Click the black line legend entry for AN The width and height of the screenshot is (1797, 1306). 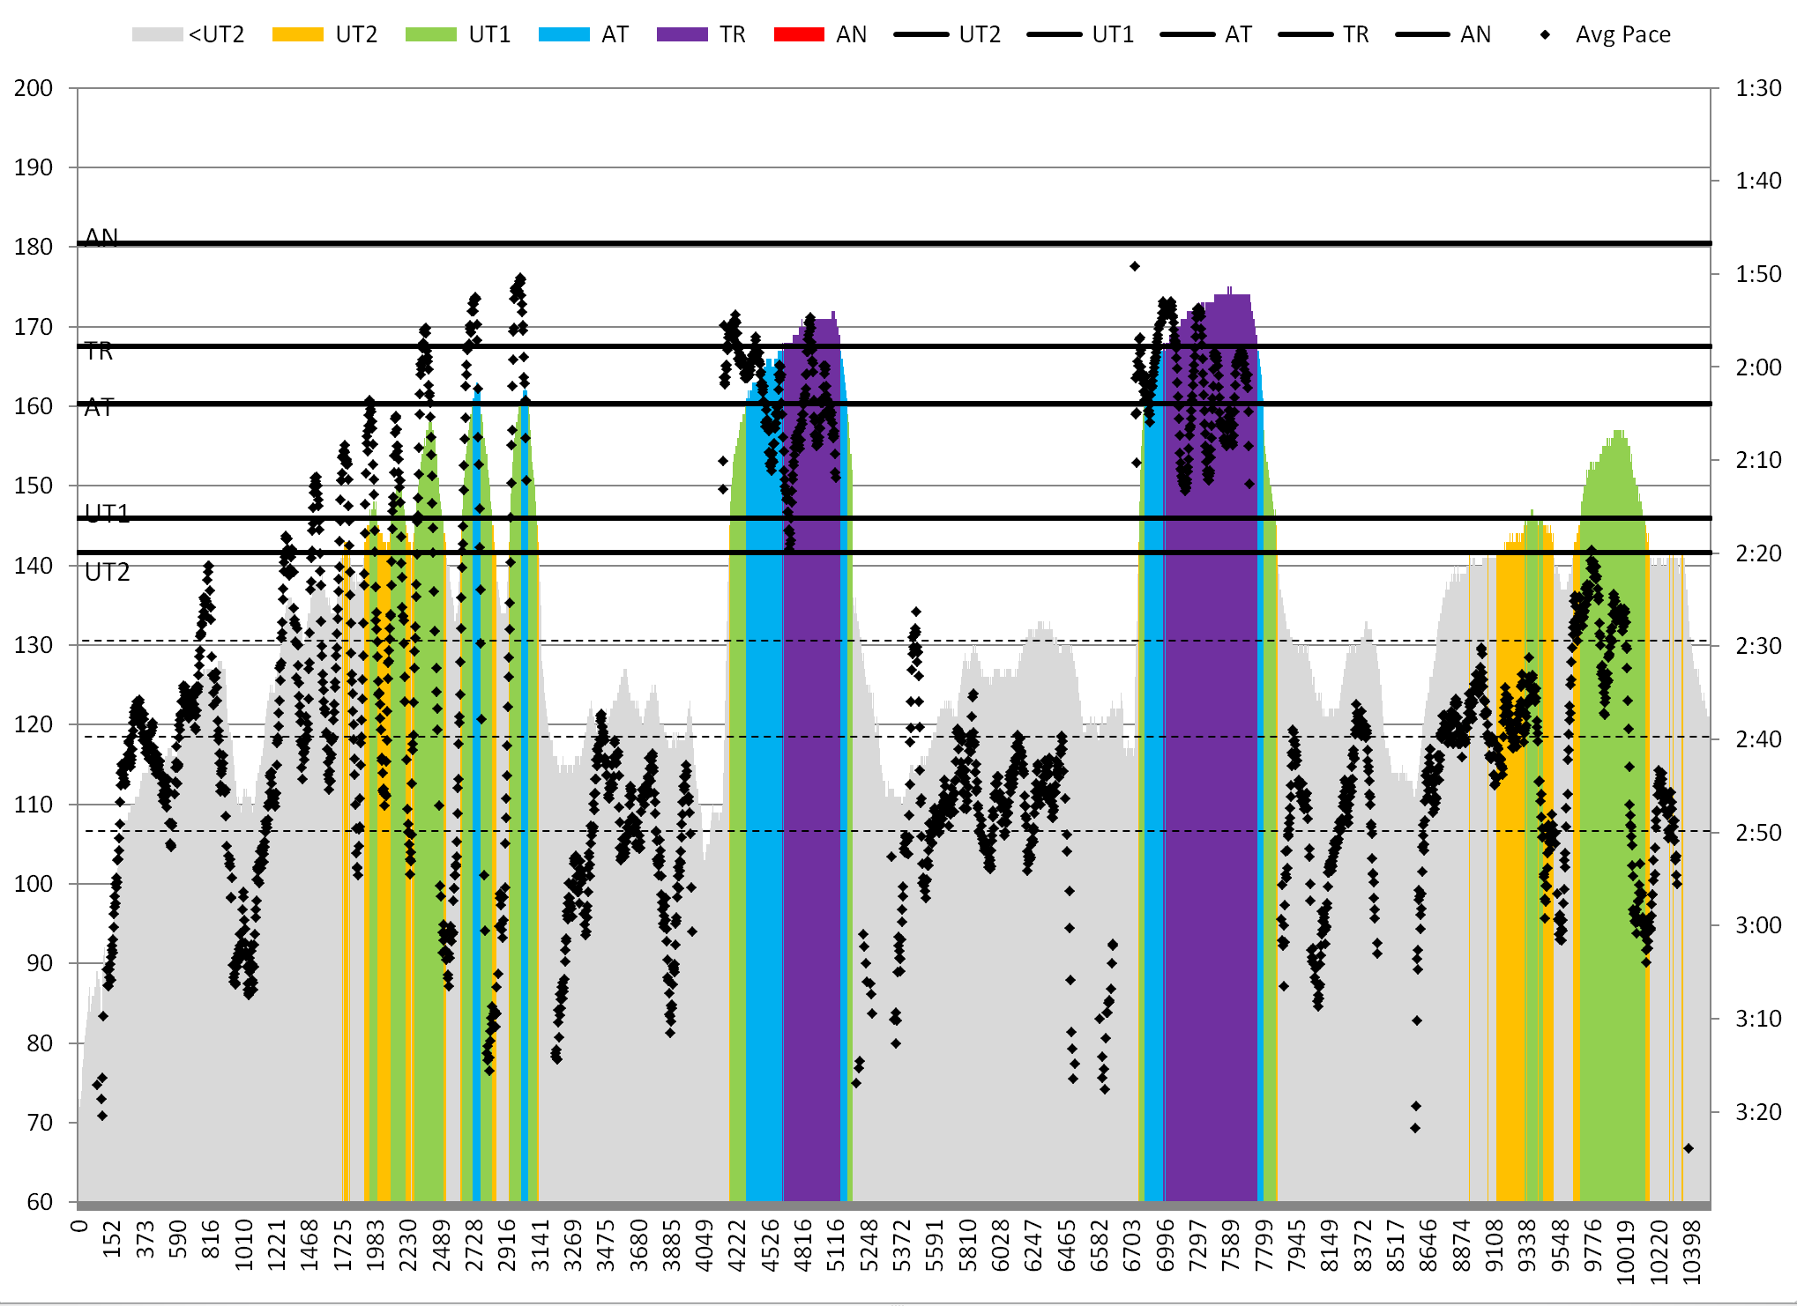[x=1422, y=34]
